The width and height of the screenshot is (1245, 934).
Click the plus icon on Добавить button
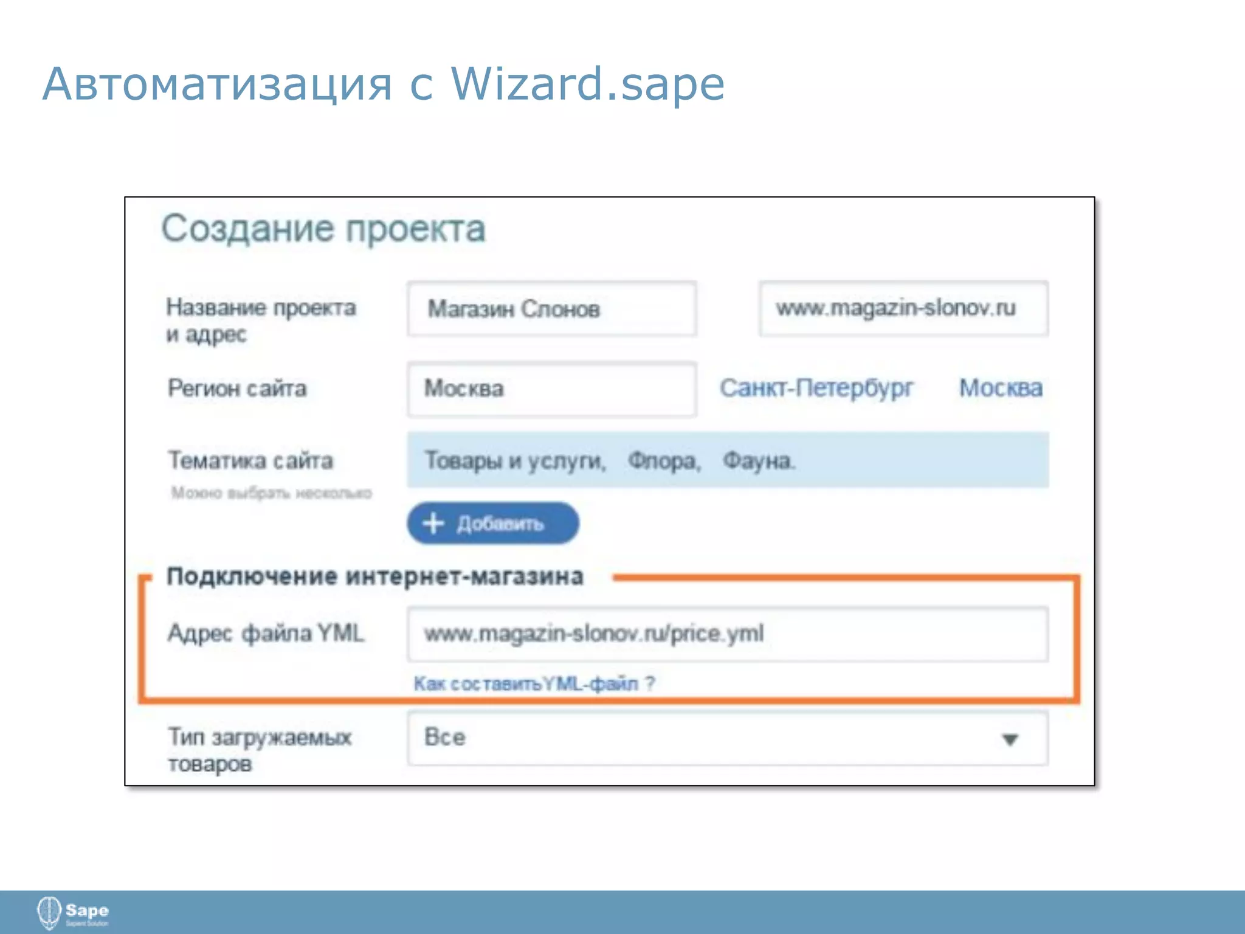click(x=433, y=524)
